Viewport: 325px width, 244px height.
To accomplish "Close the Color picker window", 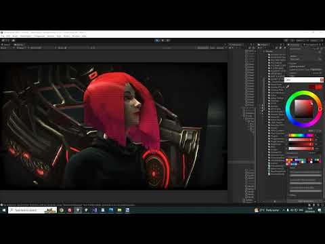I will point(322,80).
